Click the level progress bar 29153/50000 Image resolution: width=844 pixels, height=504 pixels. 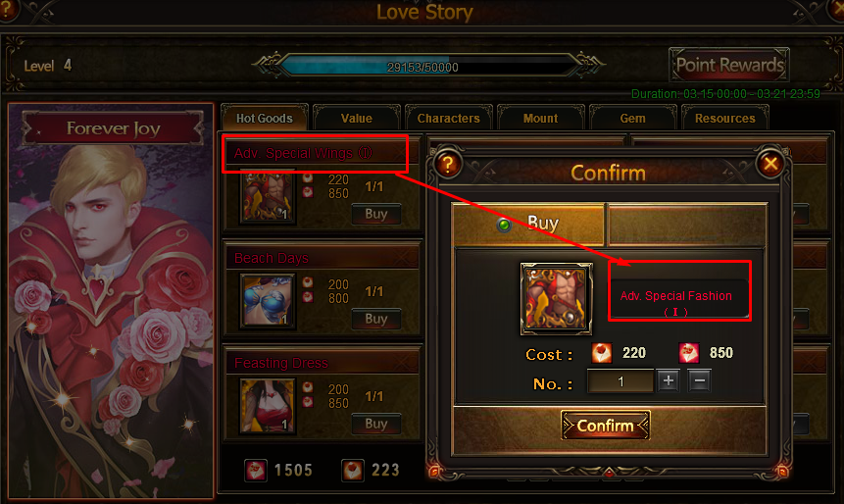[423, 67]
